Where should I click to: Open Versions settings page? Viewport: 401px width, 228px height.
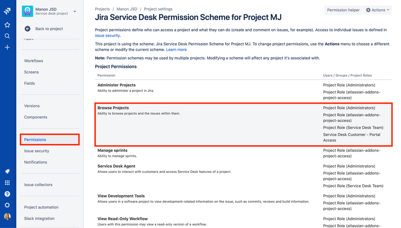pos(32,106)
